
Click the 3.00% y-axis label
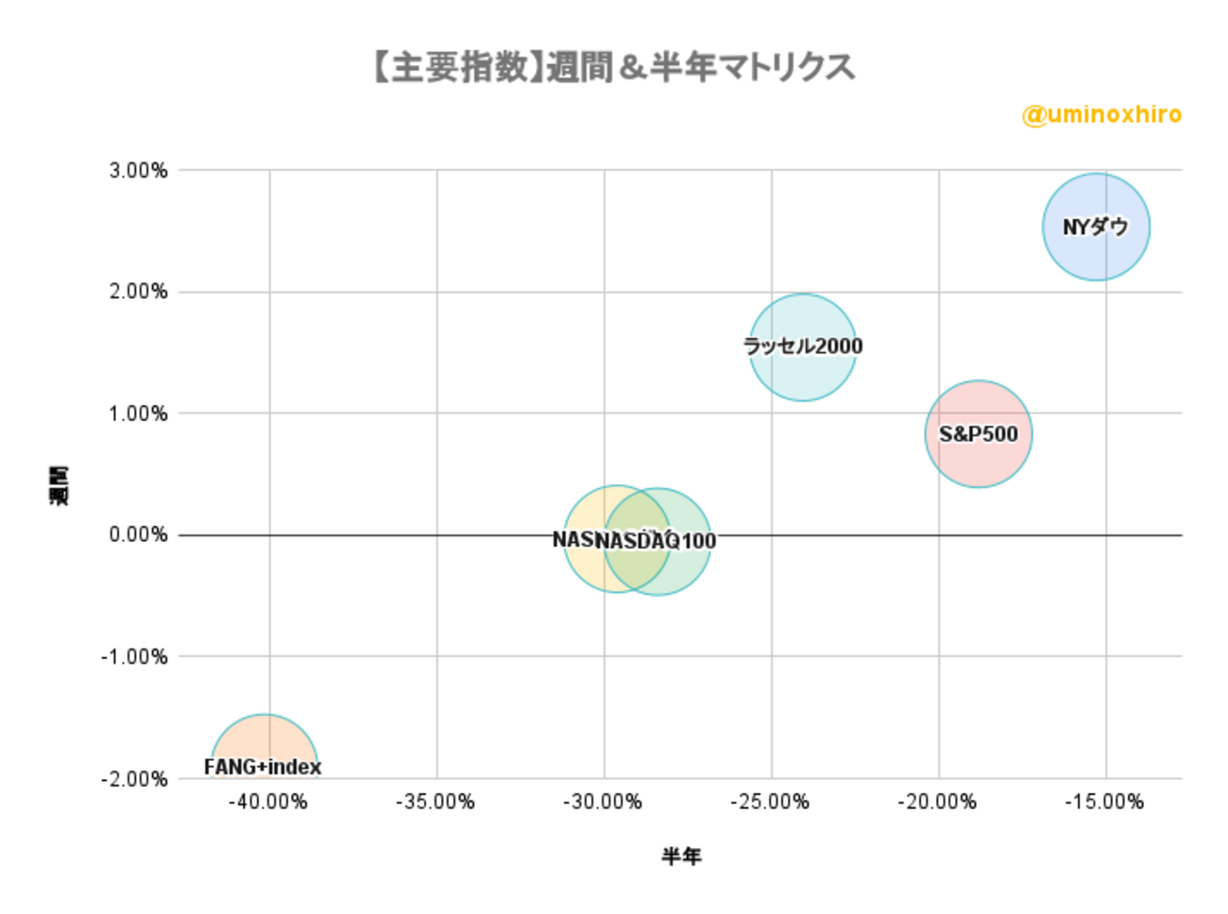point(138,171)
